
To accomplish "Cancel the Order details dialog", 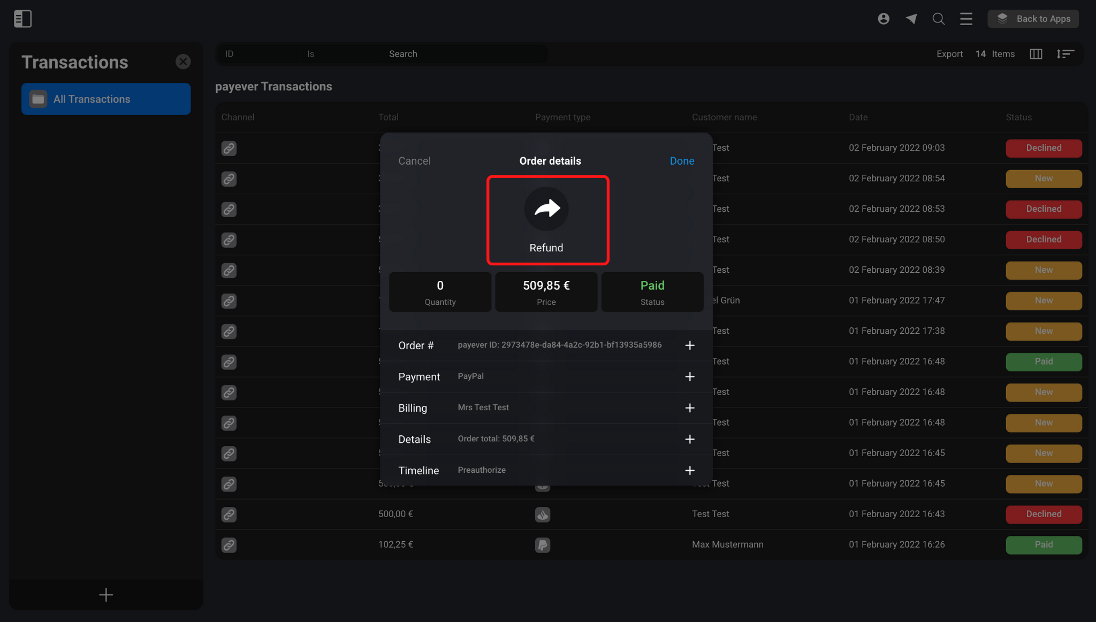I will click(x=414, y=161).
